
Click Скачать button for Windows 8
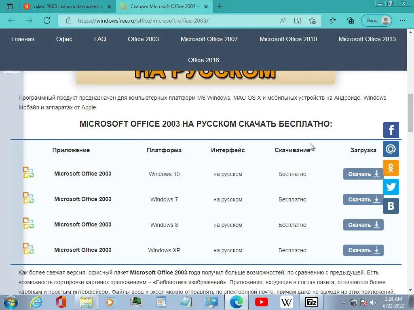pyautogui.click(x=363, y=225)
